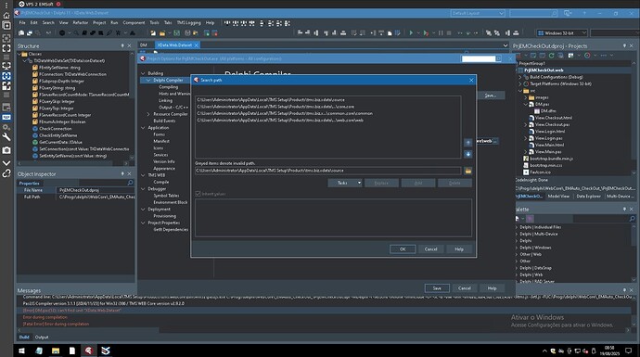Click the Delphi icon in the taskbar
Screen dimensions: 640x357
88,351
